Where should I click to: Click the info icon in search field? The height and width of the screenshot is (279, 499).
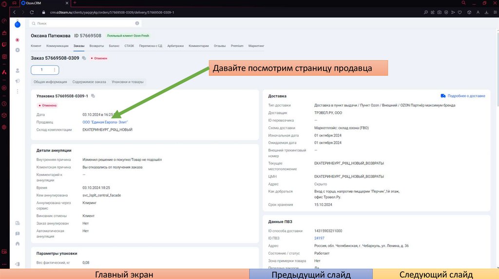pos(137,23)
